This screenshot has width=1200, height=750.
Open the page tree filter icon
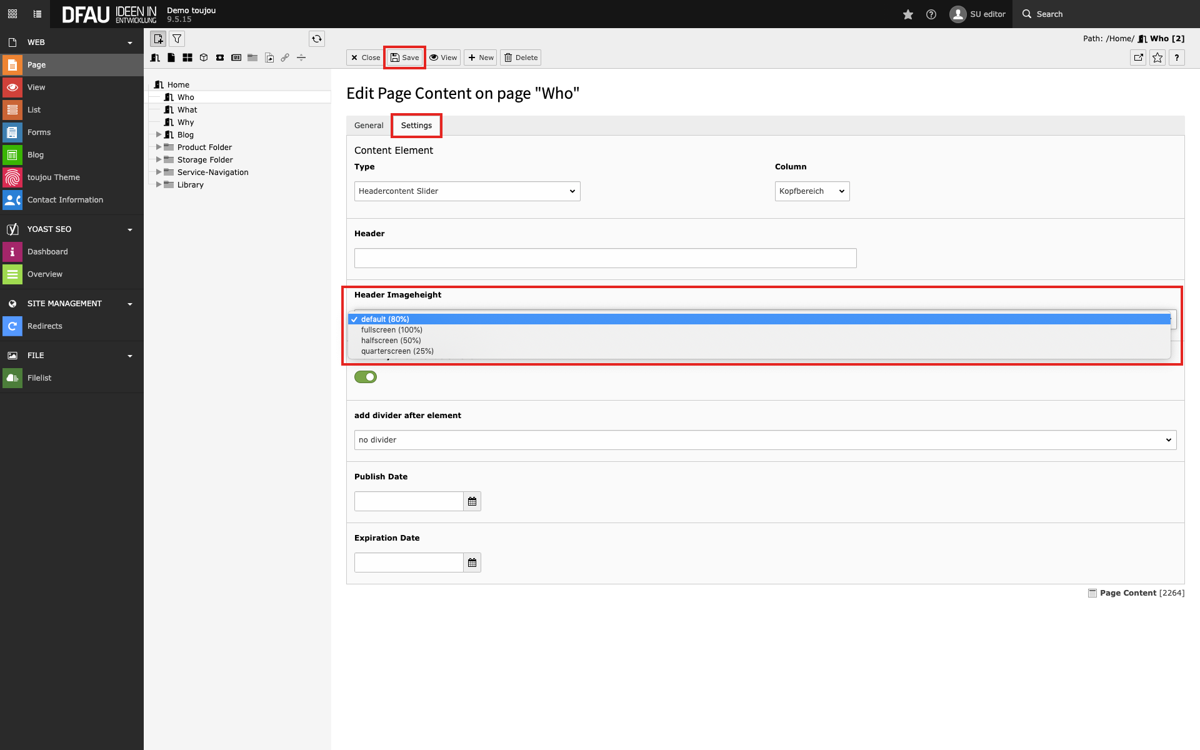pos(177,39)
